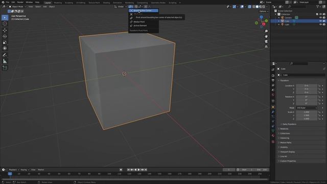The height and width of the screenshot is (184, 327).
Task: Toggle camera view icon in viewport
Action: [266, 41]
